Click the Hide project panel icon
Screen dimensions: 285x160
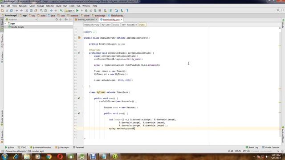(x=70, y=20)
